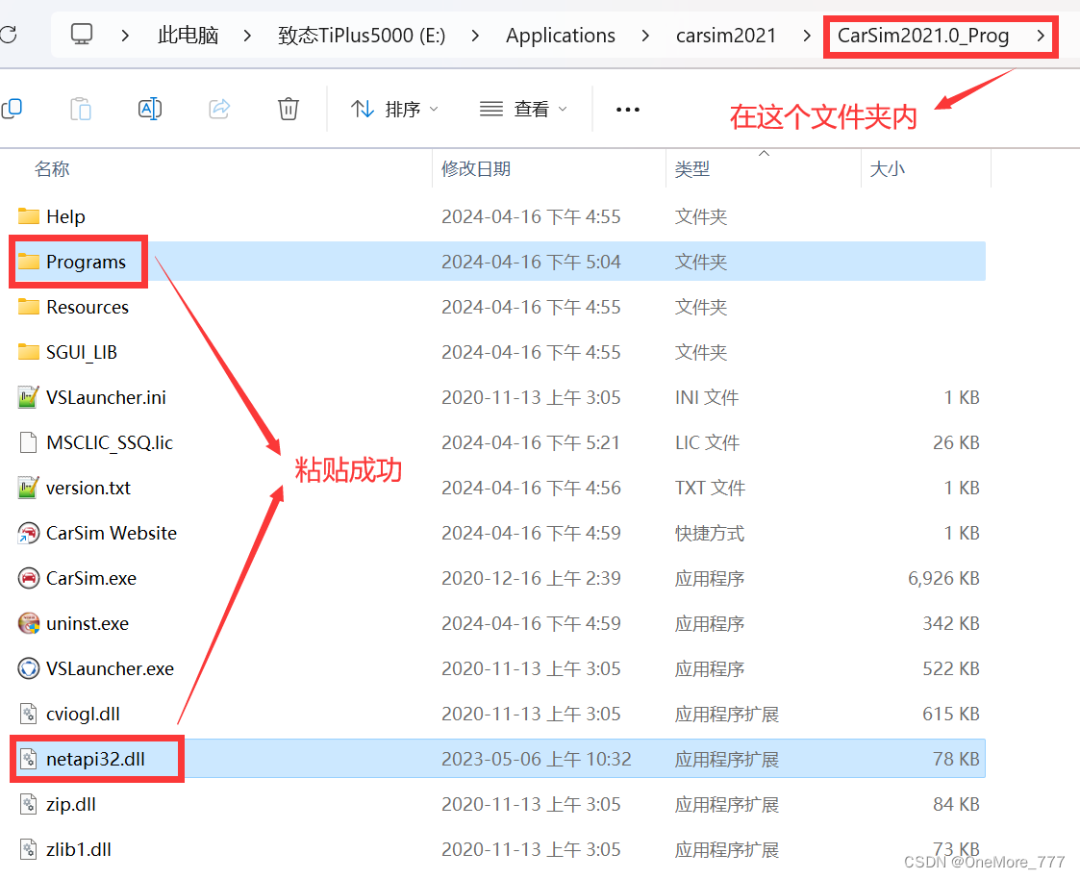Click the LIC 文件 type cell
This screenshot has height=879, width=1080.
pyautogui.click(x=708, y=443)
